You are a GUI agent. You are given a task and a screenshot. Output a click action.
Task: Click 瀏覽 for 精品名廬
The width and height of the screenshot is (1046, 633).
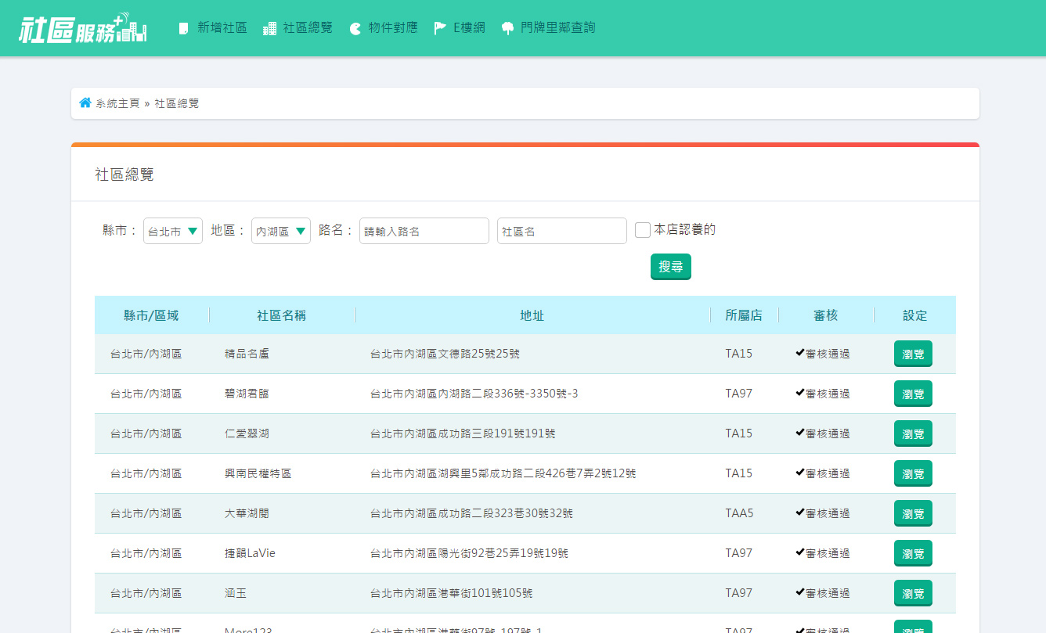913,354
